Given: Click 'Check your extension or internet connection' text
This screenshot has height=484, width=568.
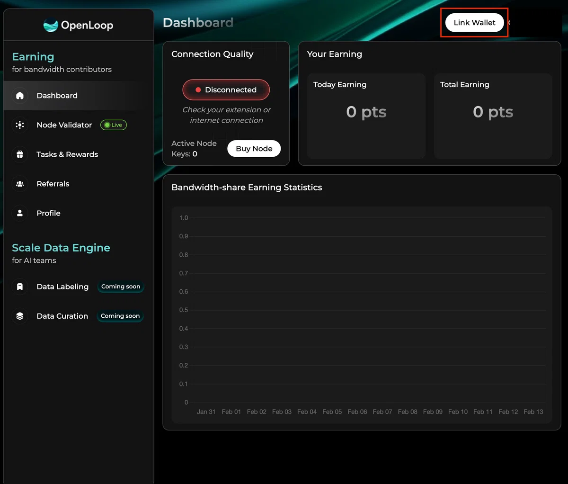Looking at the screenshot, I should click(x=227, y=115).
